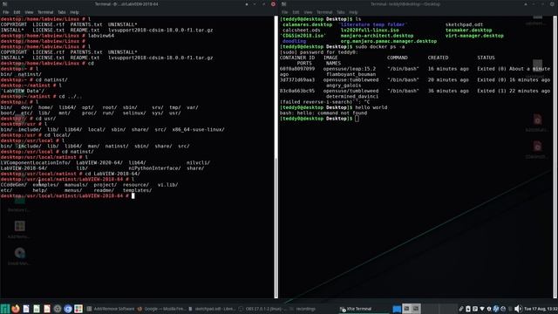Click 'determined_davinci' container name
Image resolution: width=558 pixels, height=314 pixels.
(x=352, y=97)
